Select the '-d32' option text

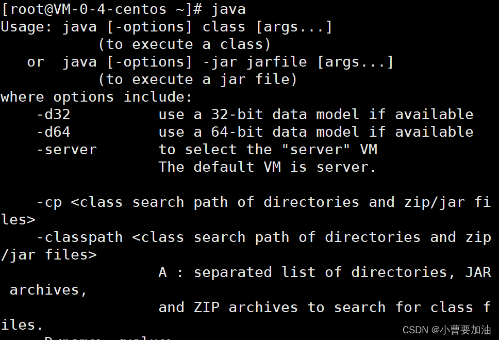tap(54, 115)
